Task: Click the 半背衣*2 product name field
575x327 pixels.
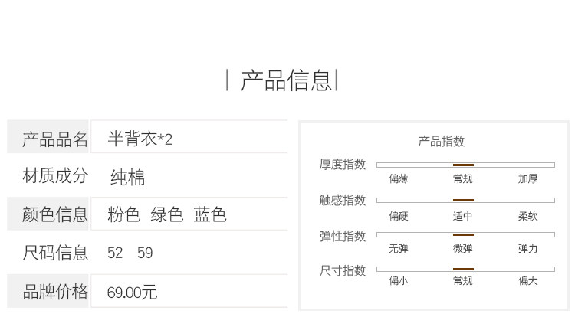Action: point(140,139)
